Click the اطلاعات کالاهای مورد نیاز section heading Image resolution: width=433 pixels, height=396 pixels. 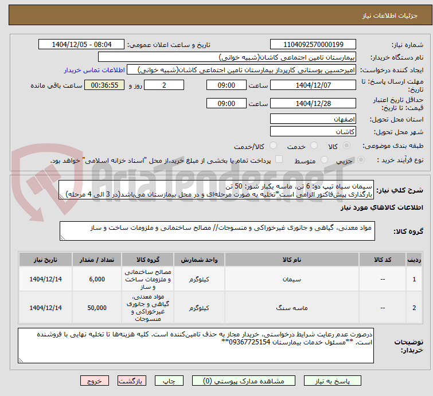(381, 207)
